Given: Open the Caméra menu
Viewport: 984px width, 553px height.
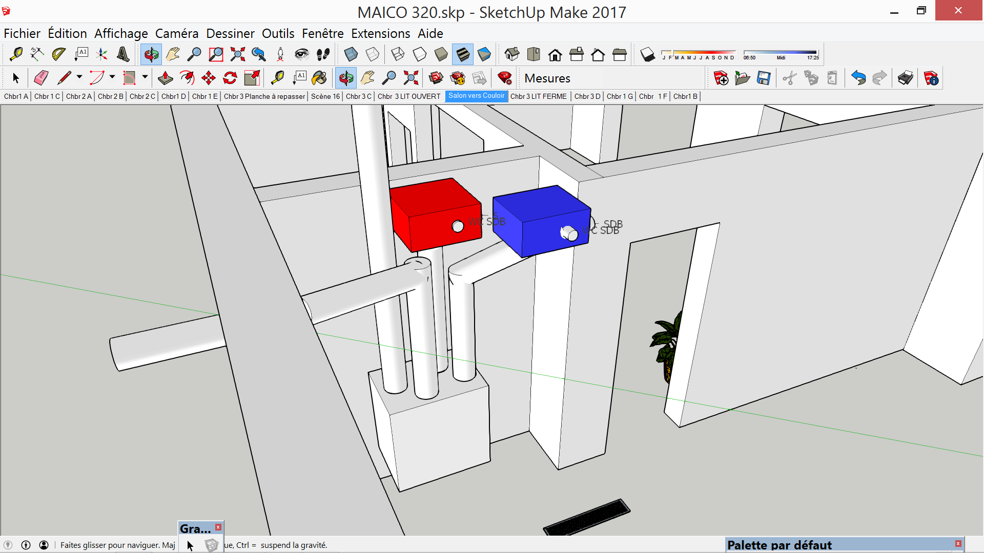Looking at the screenshot, I should coord(176,33).
